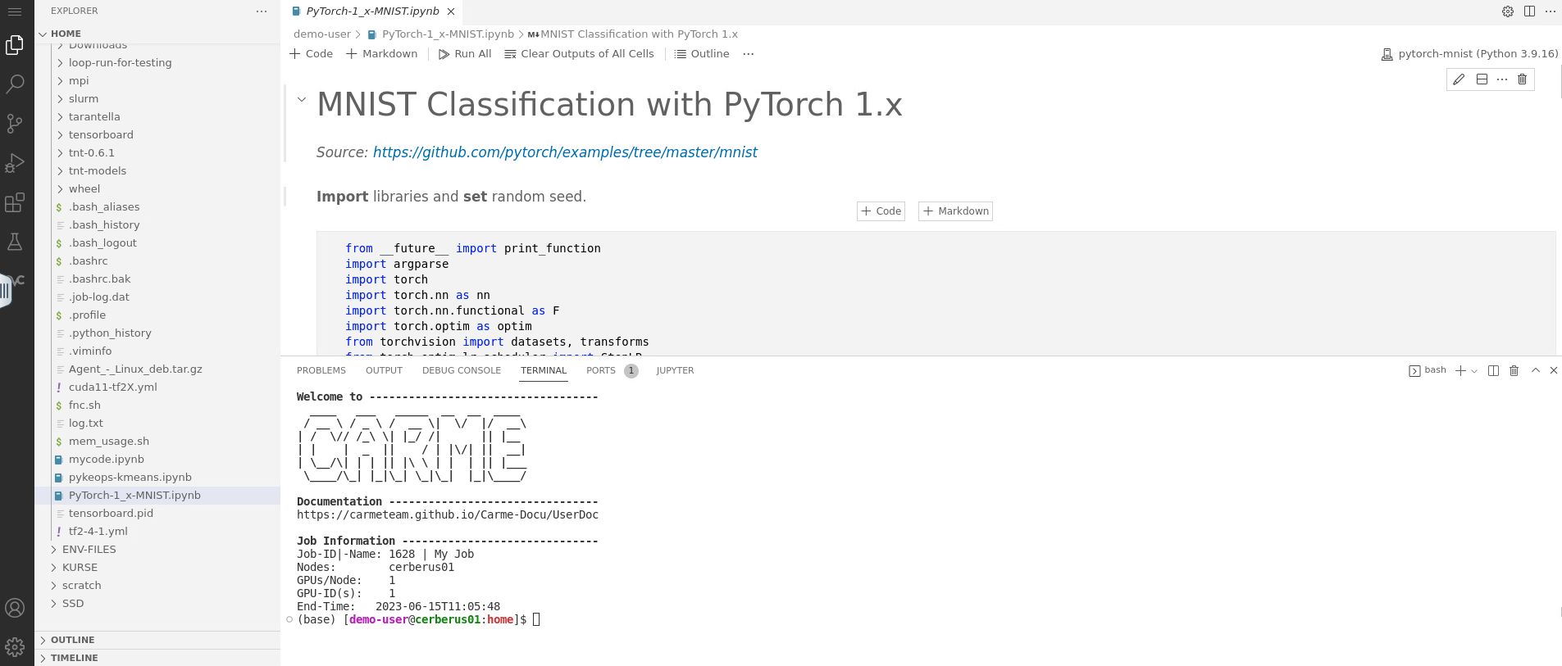Image resolution: width=1562 pixels, height=666 pixels.
Task: Open Search view in activity bar
Action: pos(15,84)
